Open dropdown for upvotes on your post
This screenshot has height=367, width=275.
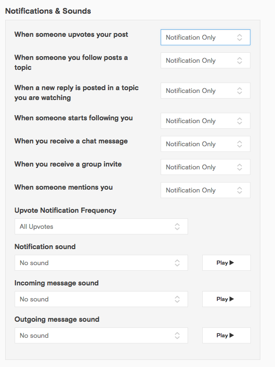coord(206,37)
